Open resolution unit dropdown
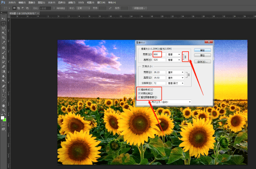Image resolution: width=256 pixels, height=169 pixels. pos(175,83)
